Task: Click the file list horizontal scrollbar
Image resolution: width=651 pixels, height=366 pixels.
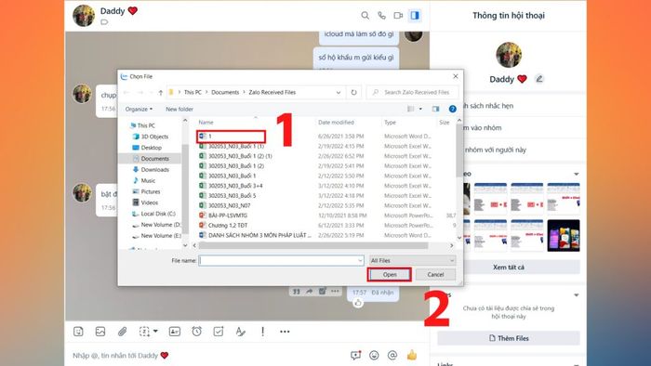Action: [x=313, y=245]
